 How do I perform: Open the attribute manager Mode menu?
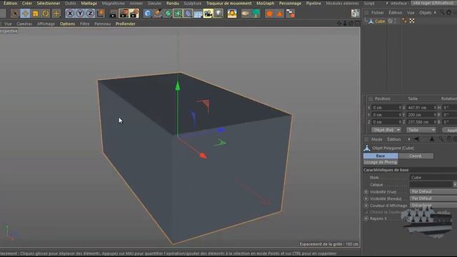pyautogui.click(x=376, y=139)
